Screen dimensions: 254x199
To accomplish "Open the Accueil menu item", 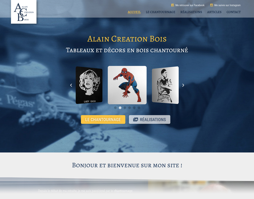I will [x=134, y=12].
